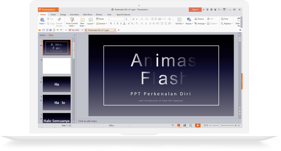Click the Sign in button
Screen dimensions: 281x151
pyautogui.click(x=195, y=9)
